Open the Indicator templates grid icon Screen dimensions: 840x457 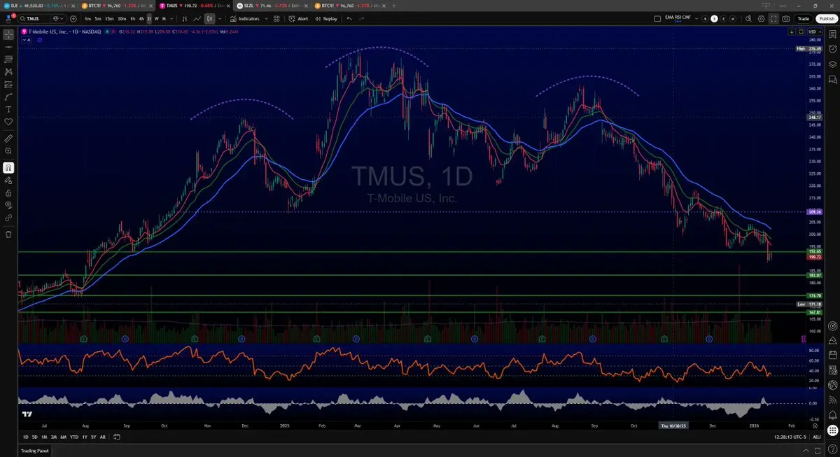tap(276, 18)
